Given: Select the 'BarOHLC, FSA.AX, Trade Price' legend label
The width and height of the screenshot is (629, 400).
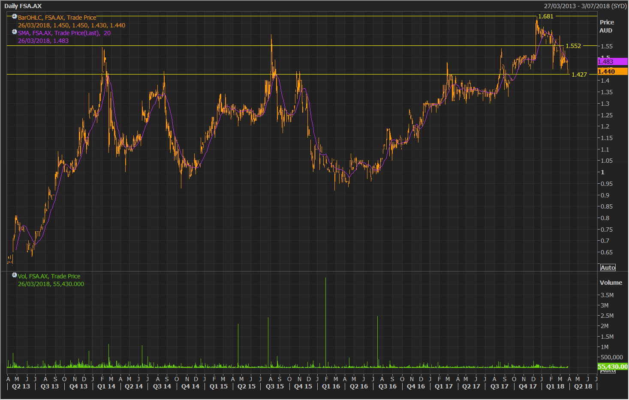Looking at the screenshot, I should [57, 18].
